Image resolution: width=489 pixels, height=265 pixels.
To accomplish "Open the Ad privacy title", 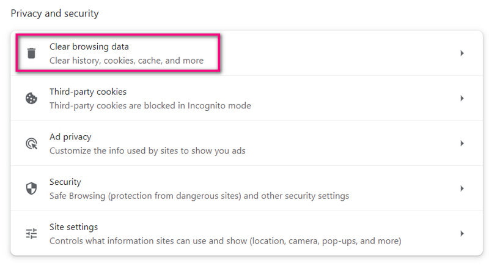I will point(70,136).
